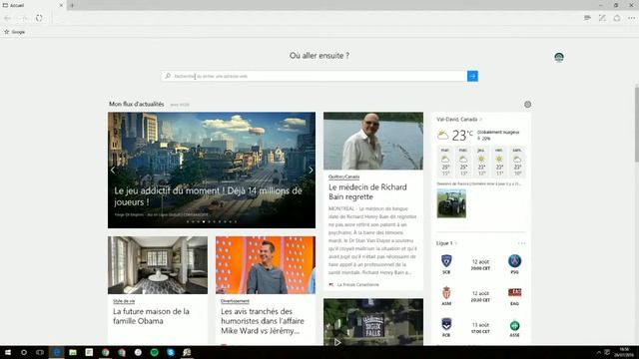This screenshot has width=639, height=359.
Task: Open the share icon in Edge toolbar
Action: [617, 18]
